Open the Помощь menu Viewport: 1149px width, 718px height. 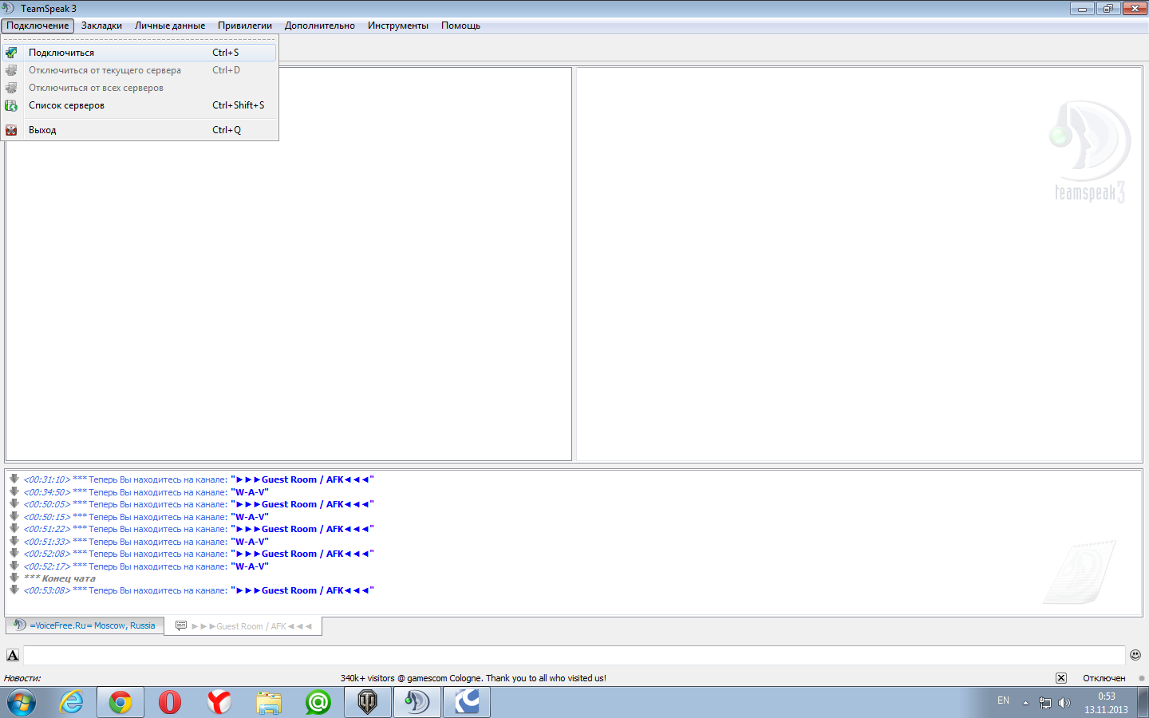coord(461,26)
